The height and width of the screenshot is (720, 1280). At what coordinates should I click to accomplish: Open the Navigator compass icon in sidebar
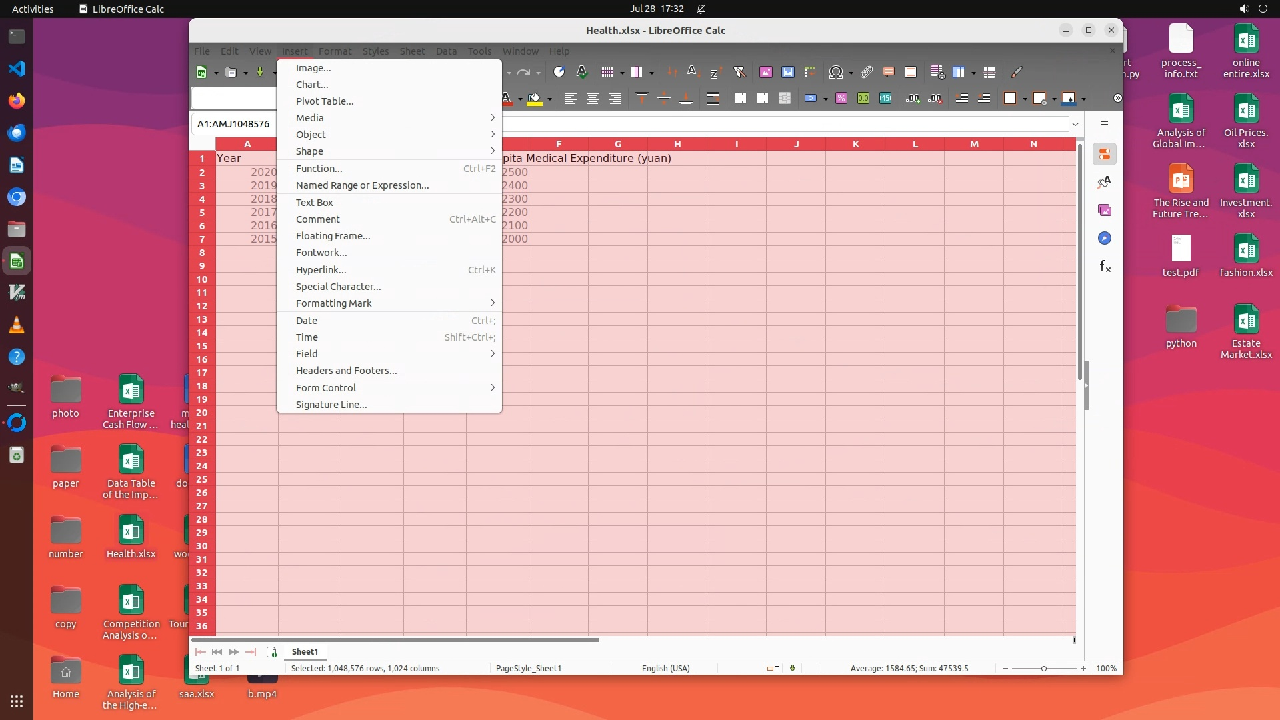coord(1105,239)
